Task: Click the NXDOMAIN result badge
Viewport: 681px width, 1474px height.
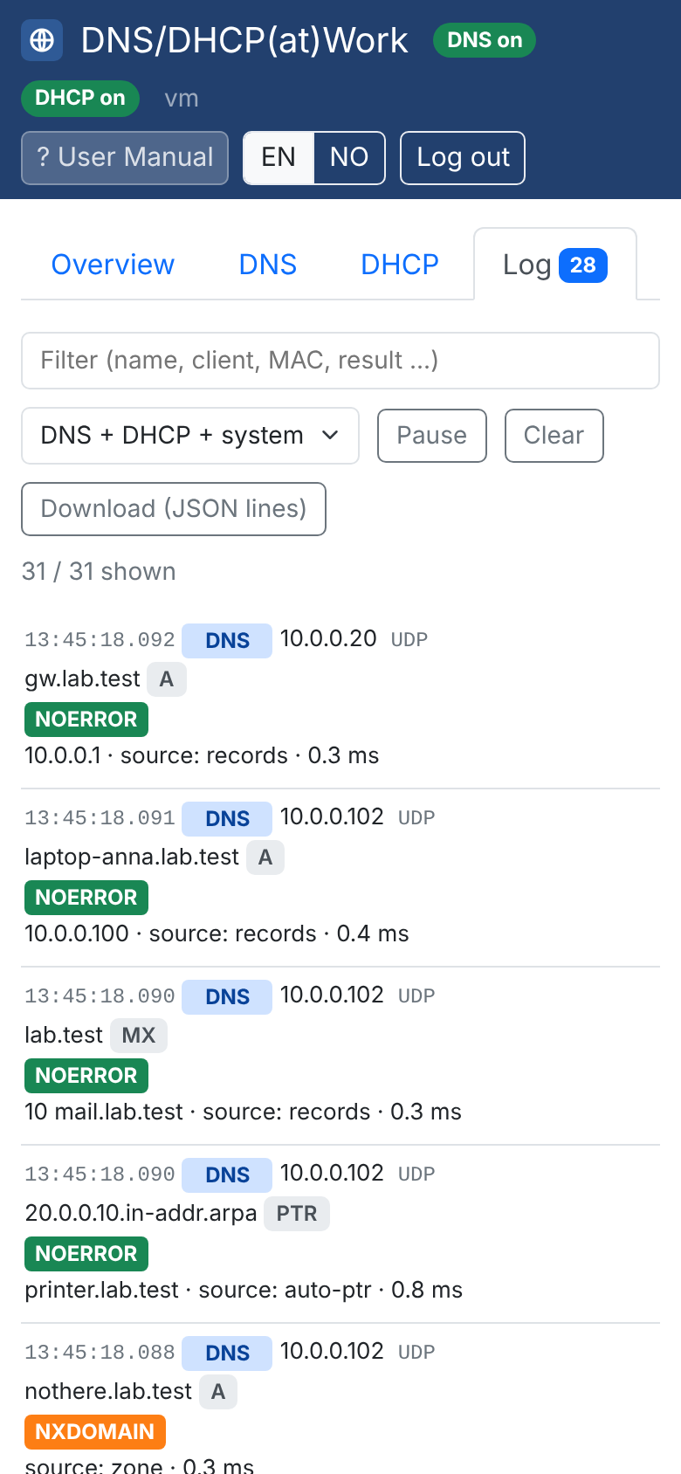Action: (95, 1432)
